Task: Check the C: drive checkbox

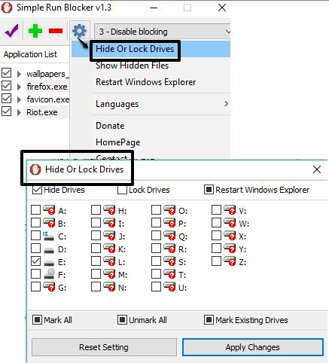Action: [x=35, y=236]
